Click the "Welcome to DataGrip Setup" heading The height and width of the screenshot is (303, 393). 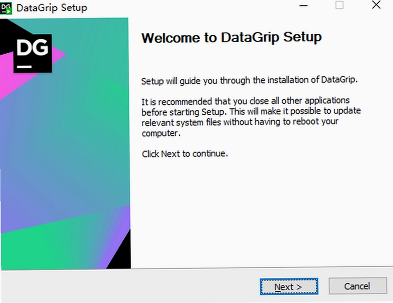click(x=231, y=38)
